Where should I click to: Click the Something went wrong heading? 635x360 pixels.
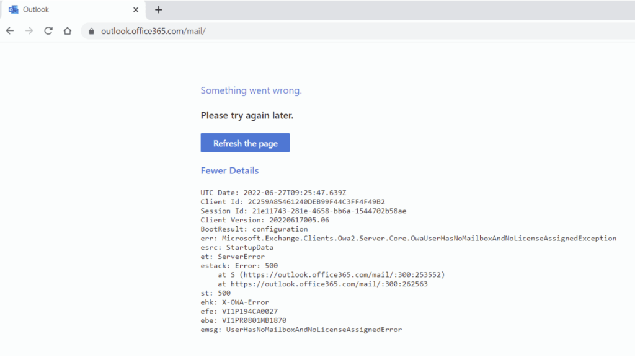click(x=251, y=90)
